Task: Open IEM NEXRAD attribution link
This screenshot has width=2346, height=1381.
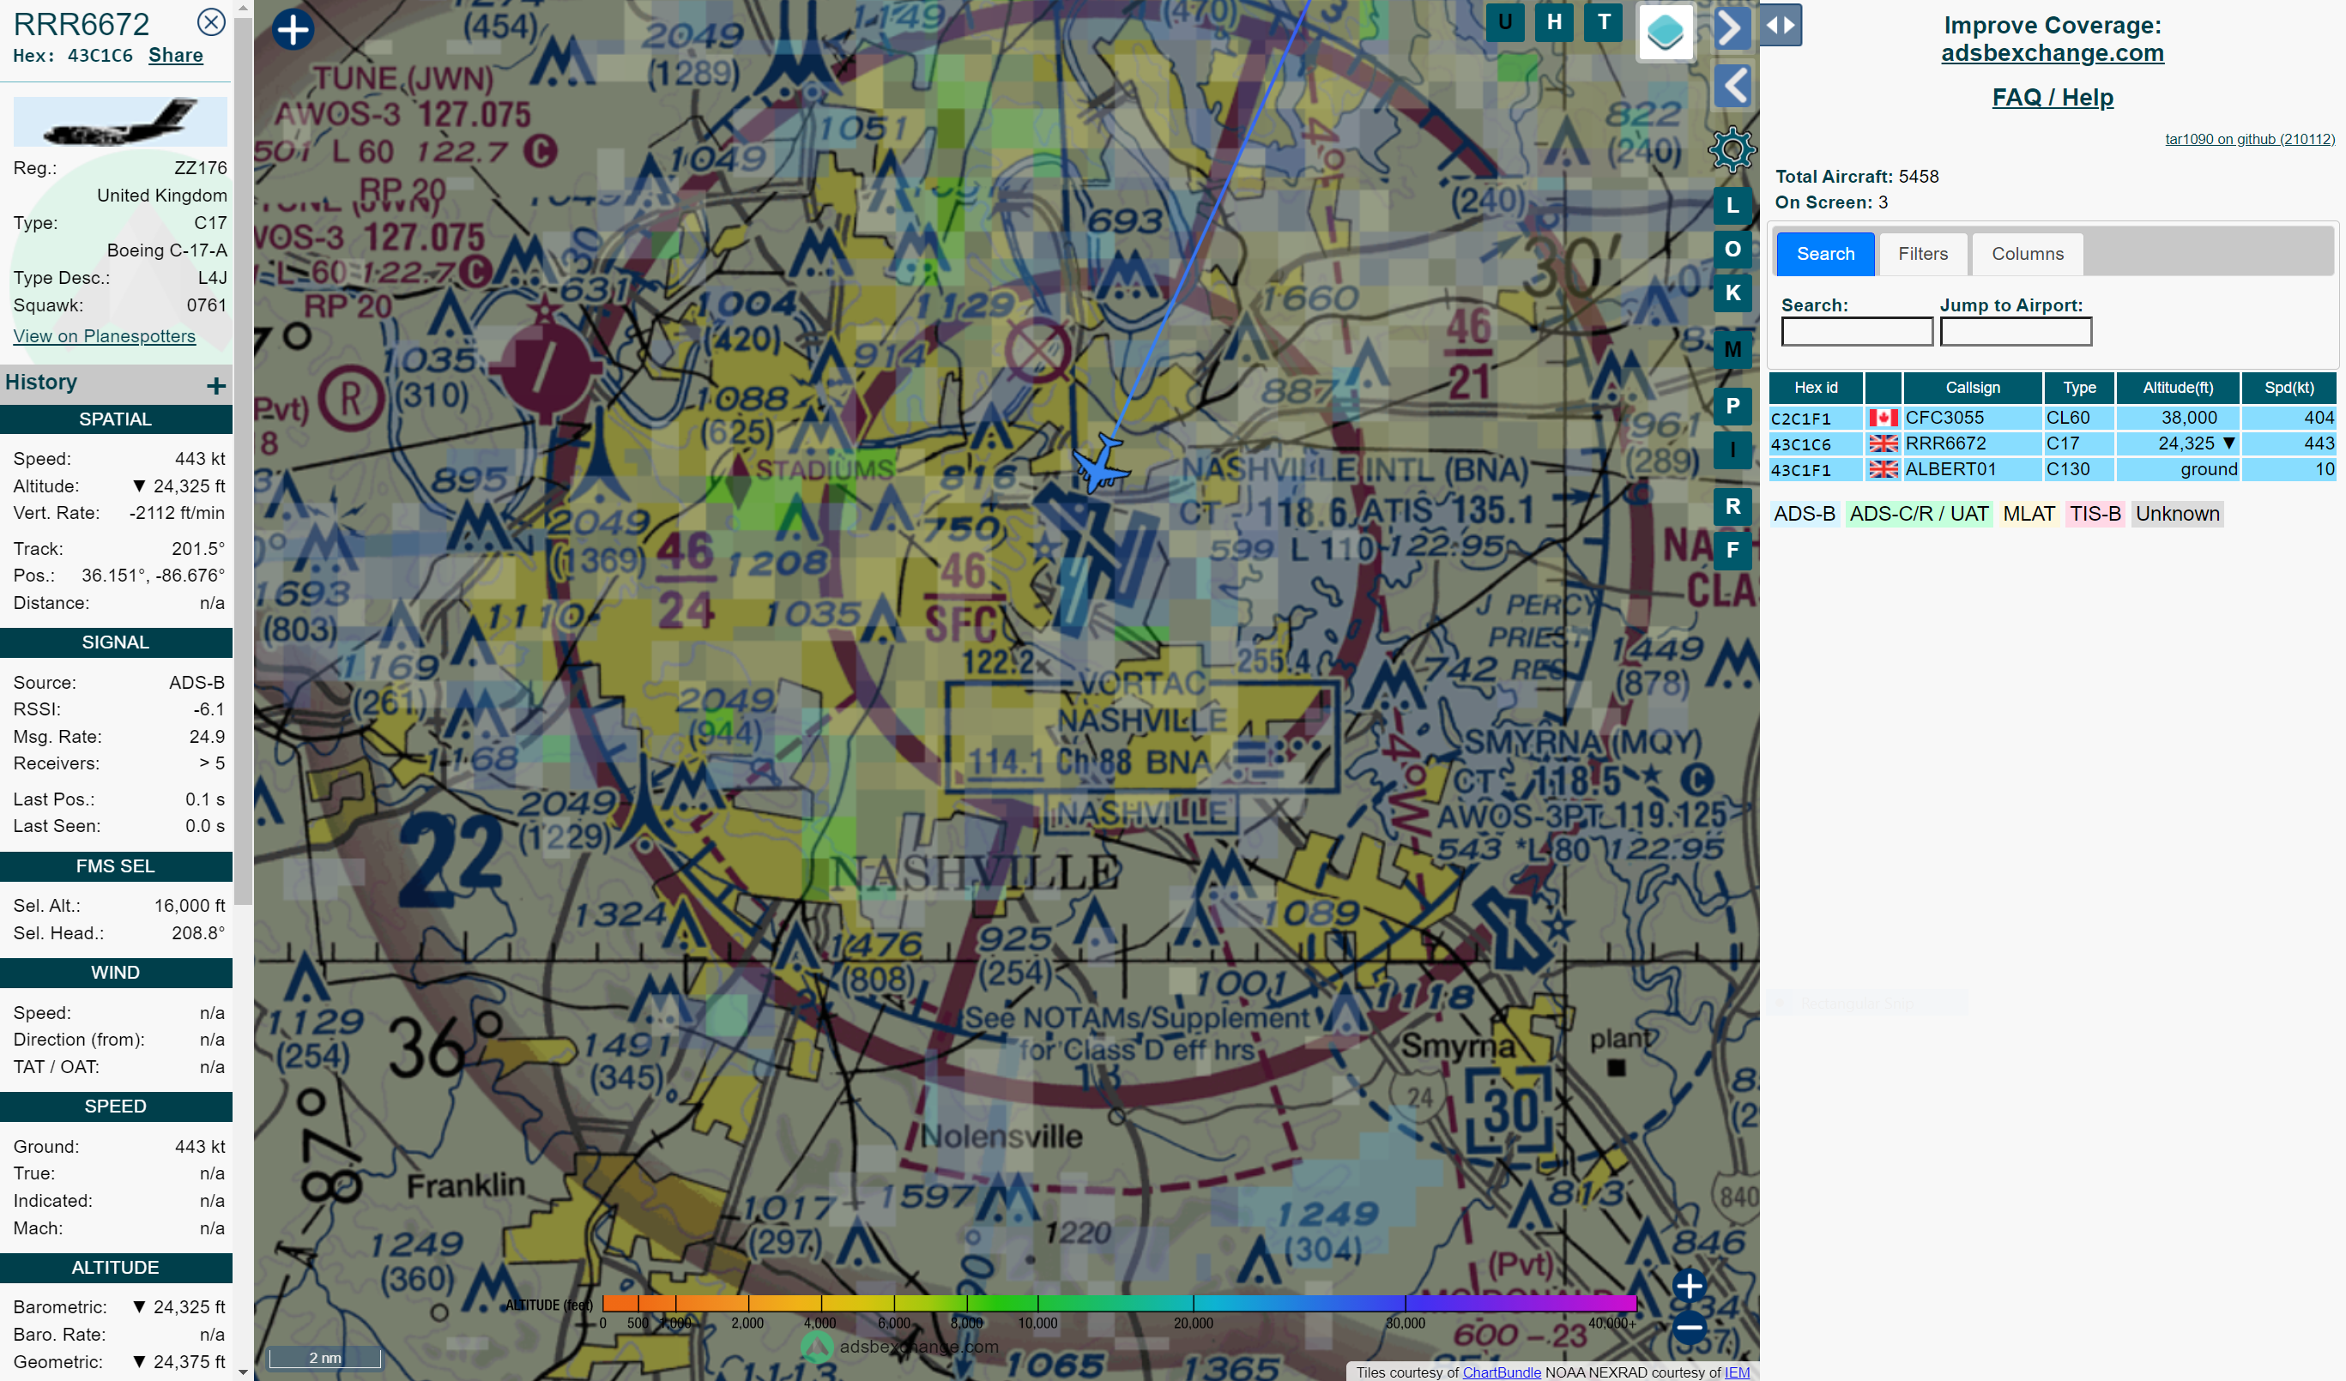Action: click(1736, 1372)
